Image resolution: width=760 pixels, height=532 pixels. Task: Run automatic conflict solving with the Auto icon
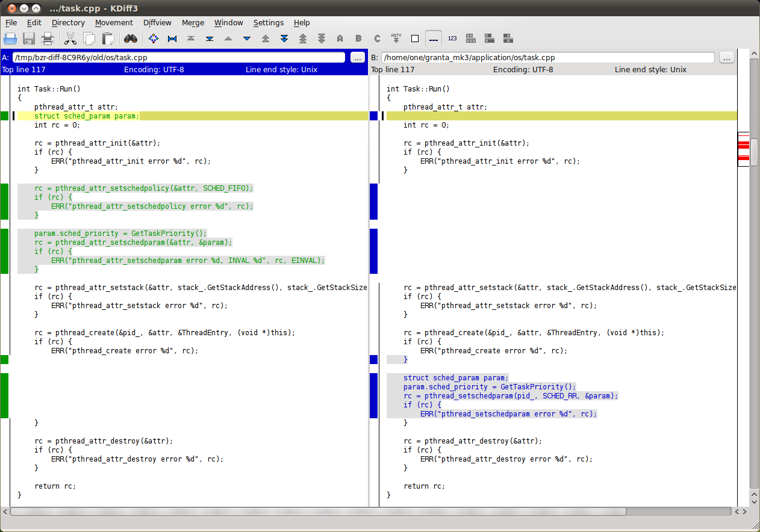[396, 38]
